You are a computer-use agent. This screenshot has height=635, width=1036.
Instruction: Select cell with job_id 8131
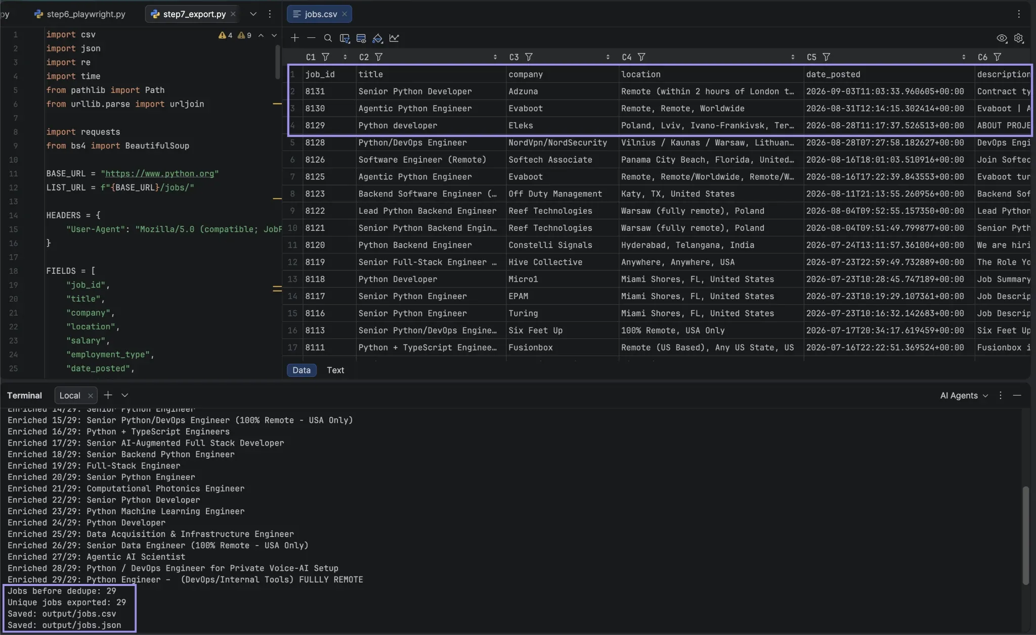329,91
